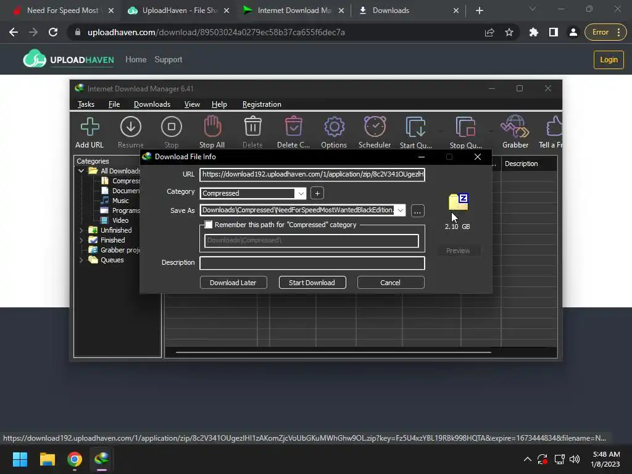Open the IDM View menu

click(192, 104)
